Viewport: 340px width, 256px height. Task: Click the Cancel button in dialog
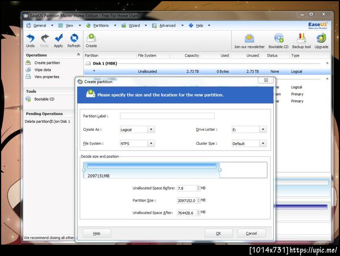point(251,233)
